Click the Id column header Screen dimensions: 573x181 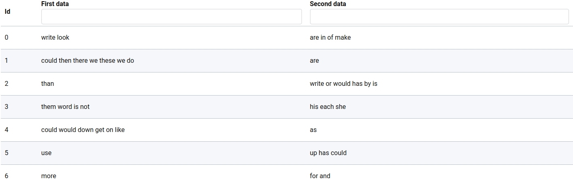(x=8, y=11)
